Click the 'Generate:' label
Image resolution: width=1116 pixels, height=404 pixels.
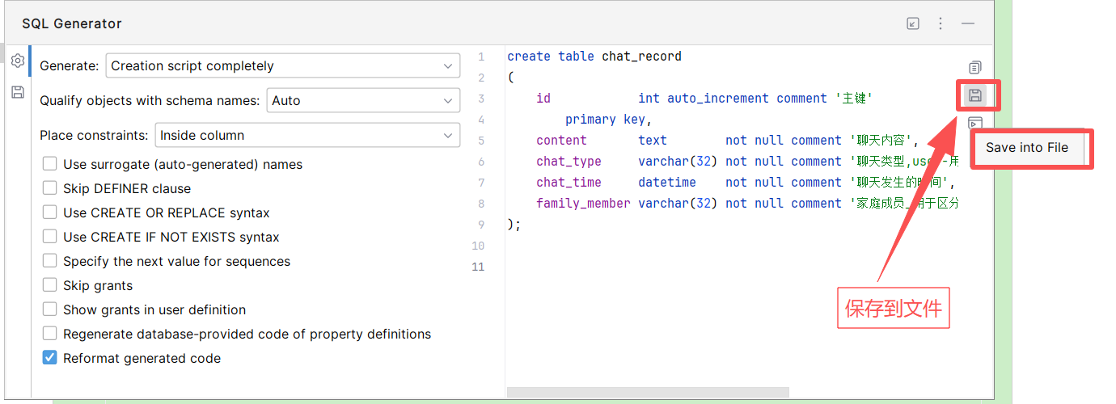(70, 65)
